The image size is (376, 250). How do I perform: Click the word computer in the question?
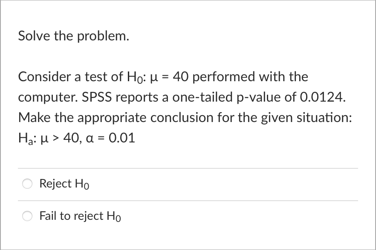(49, 98)
